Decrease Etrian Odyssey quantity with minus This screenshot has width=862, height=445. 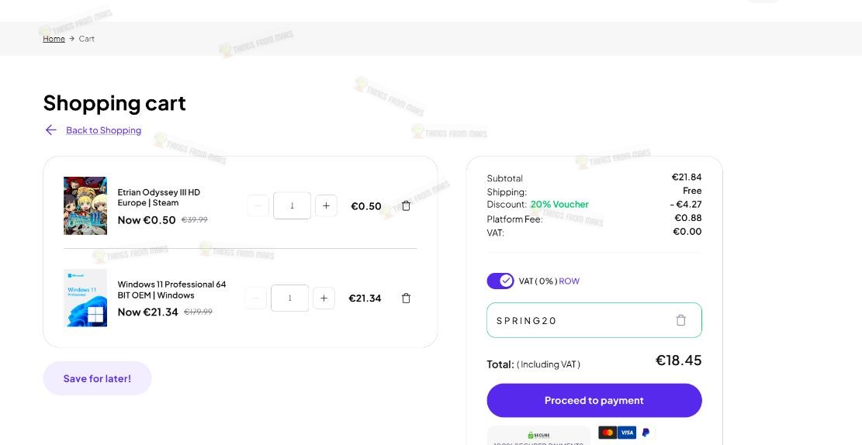(258, 205)
